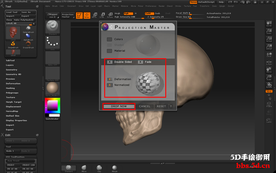Toggle the Zadd sculpt mode button

149,14
